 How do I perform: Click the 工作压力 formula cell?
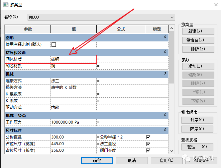pyautogui.click(x=121, y=122)
